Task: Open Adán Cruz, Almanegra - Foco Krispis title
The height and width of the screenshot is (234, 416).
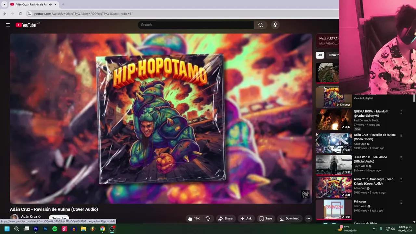Action: (x=373, y=181)
